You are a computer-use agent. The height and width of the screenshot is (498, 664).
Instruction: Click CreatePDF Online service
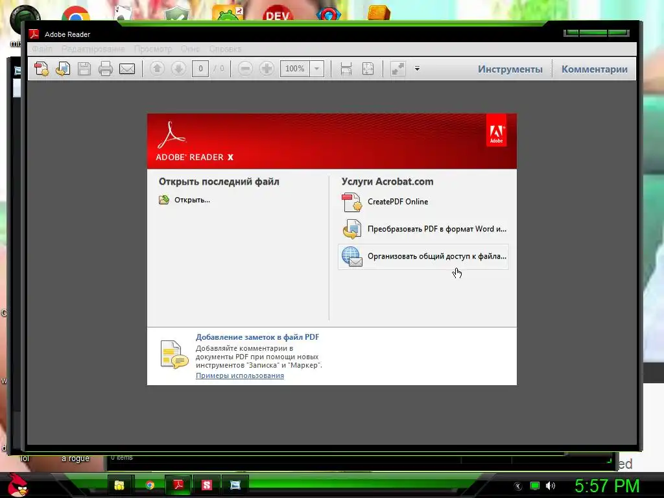coord(397,202)
